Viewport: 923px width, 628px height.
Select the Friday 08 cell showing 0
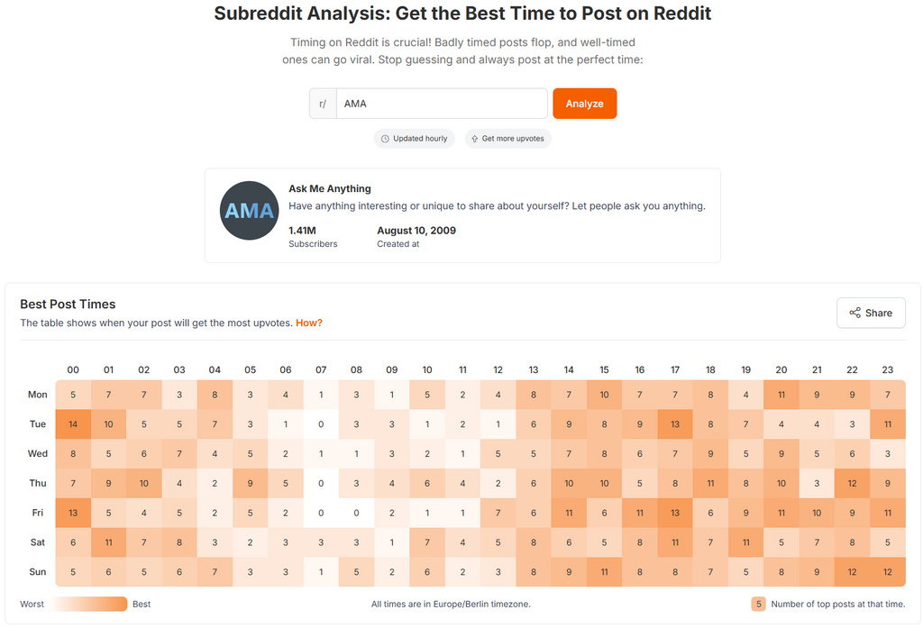click(x=357, y=513)
